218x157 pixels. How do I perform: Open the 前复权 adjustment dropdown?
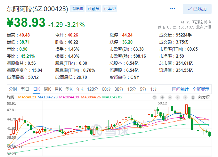click(204, 97)
